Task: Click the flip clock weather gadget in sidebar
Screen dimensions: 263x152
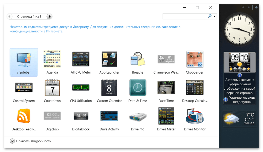Action: pos(239,62)
